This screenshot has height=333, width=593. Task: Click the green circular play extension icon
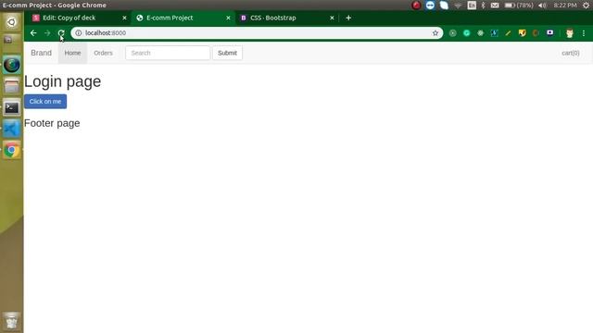point(453,33)
